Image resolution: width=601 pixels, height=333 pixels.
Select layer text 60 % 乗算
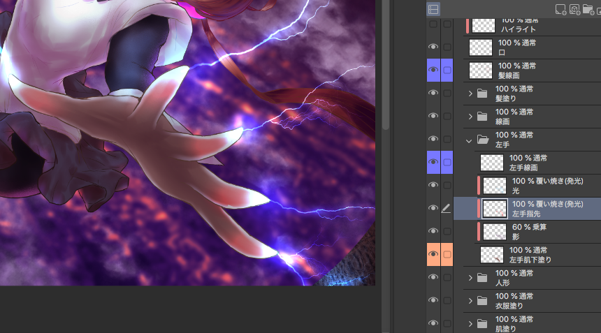click(529, 227)
